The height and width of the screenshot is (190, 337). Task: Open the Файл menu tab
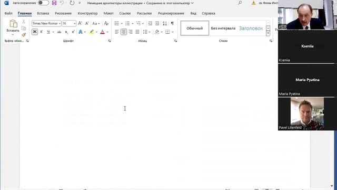coord(8,13)
